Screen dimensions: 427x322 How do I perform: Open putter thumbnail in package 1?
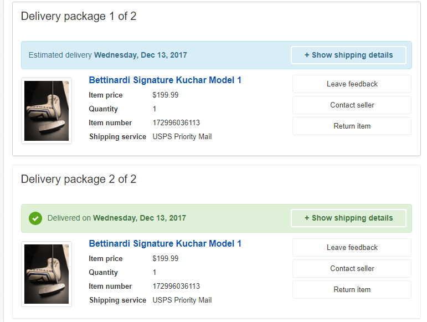point(47,111)
